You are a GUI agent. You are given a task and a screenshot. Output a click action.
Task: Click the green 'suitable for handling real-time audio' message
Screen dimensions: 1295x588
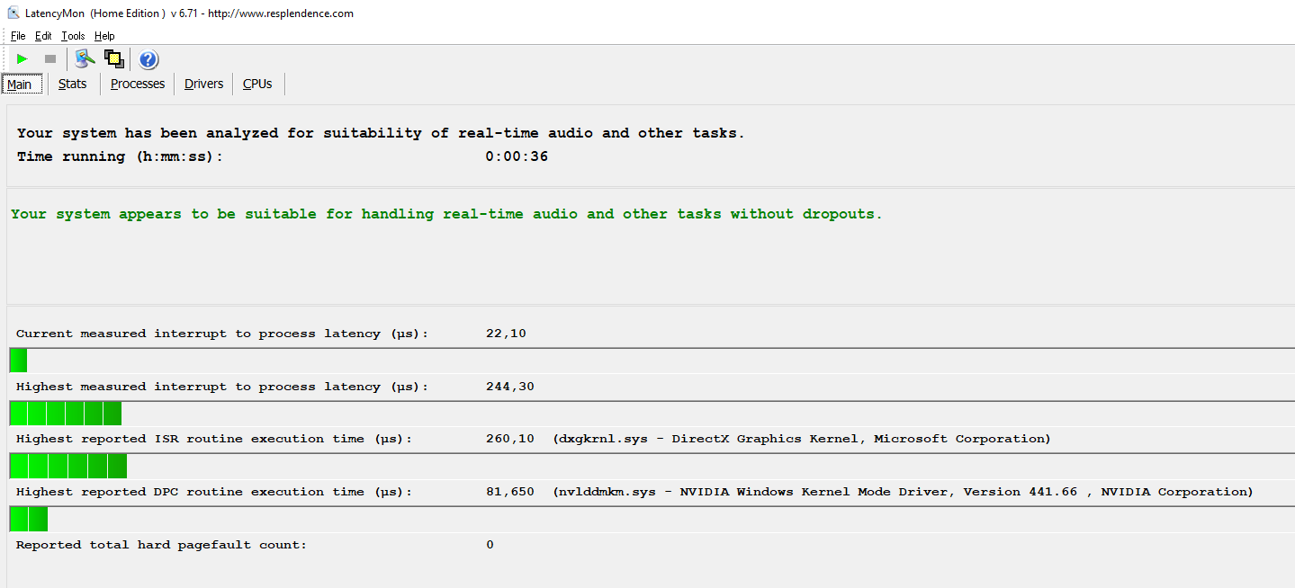pyautogui.click(x=446, y=214)
